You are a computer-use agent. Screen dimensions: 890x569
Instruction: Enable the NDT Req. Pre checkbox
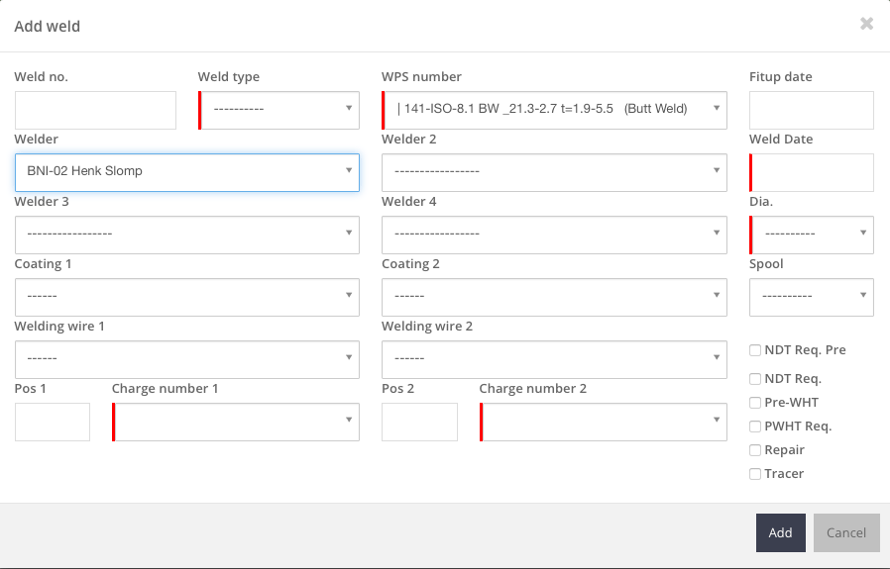(x=755, y=350)
